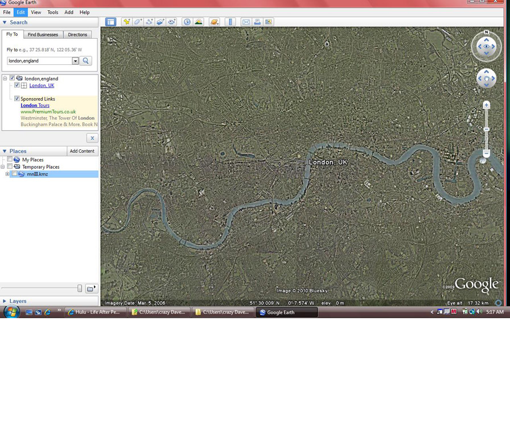The height and width of the screenshot is (425, 510).
Task: Check the My Places checkbox
Action: [10, 160]
